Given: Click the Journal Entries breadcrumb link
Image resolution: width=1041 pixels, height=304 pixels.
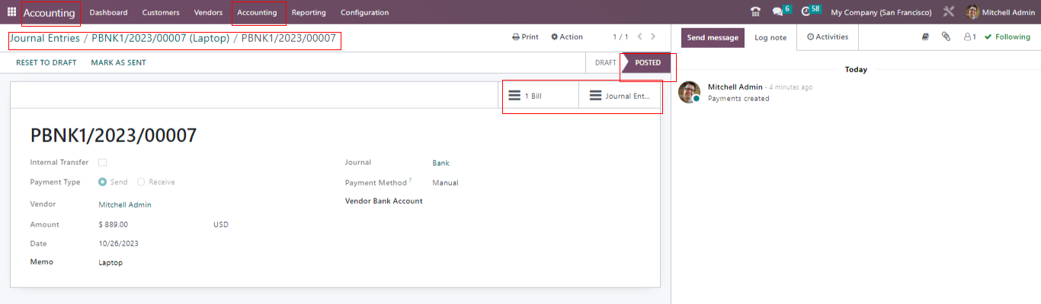Looking at the screenshot, I should 44,38.
